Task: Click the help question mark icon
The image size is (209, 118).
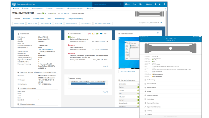Action: pos(155,4)
